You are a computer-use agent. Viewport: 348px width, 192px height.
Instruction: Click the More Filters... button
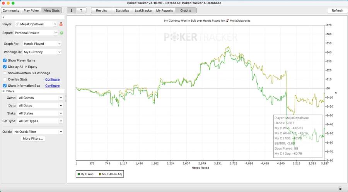coord(33,139)
